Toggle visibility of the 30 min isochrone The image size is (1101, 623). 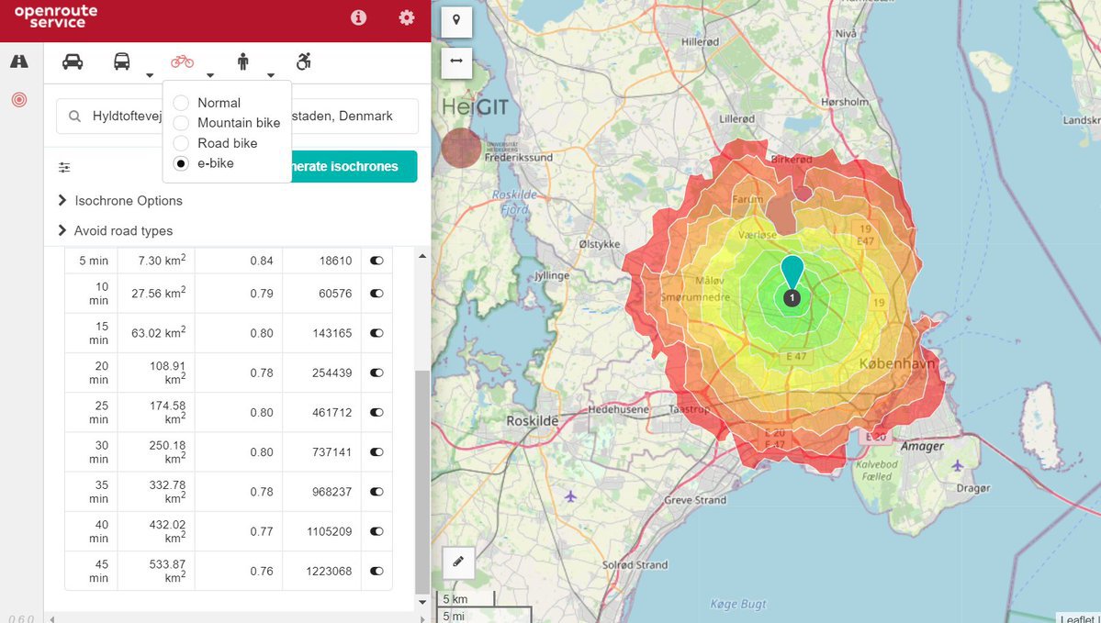(x=376, y=452)
